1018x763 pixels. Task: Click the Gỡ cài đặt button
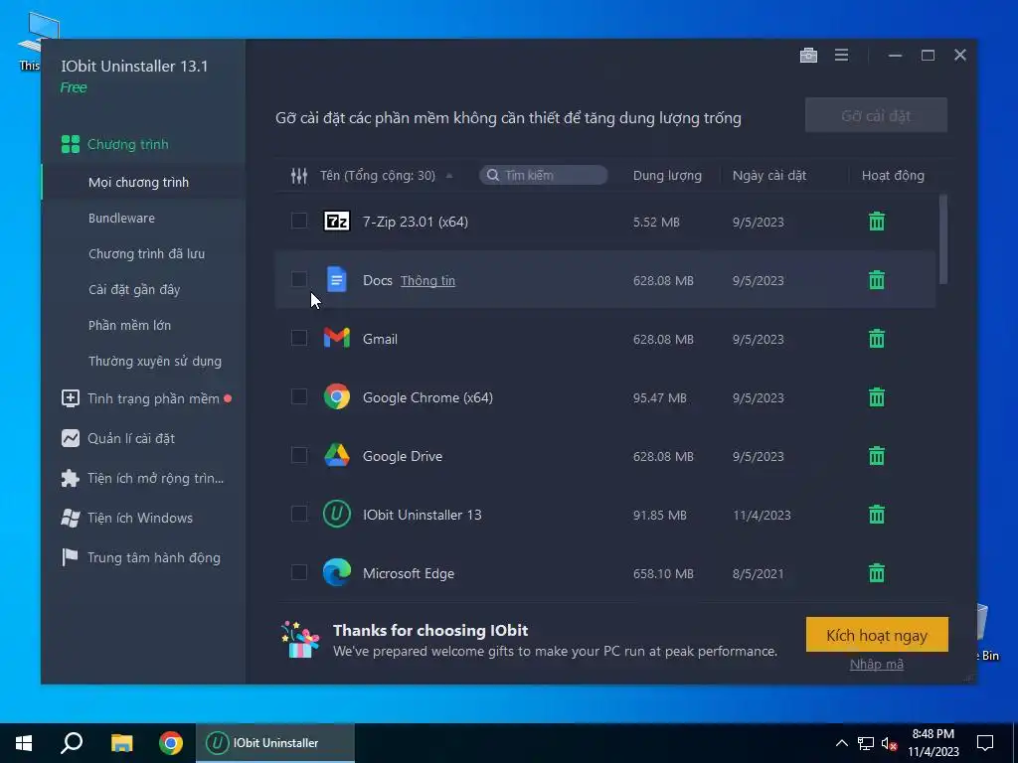[876, 115]
